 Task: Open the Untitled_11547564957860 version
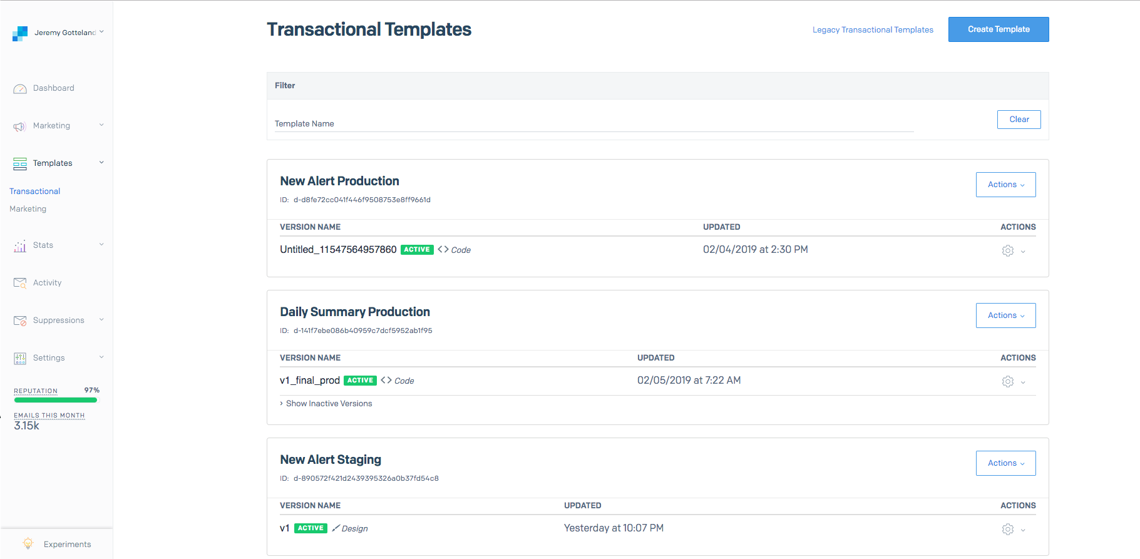338,250
